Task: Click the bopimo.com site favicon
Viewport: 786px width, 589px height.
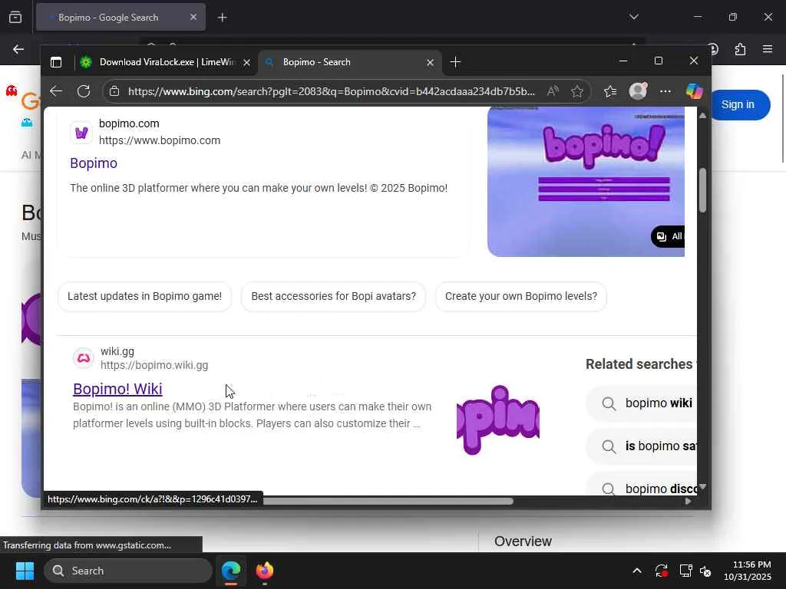Action: coord(81,133)
